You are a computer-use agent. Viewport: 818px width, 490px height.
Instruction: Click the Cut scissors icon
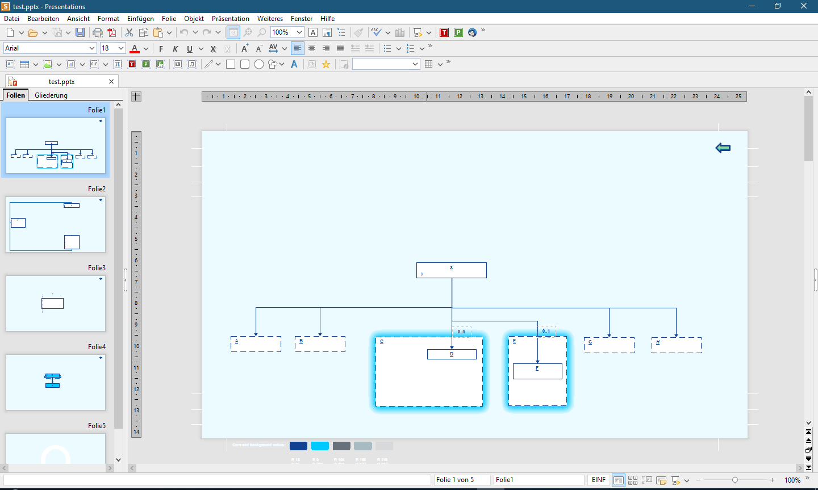coord(130,32)
